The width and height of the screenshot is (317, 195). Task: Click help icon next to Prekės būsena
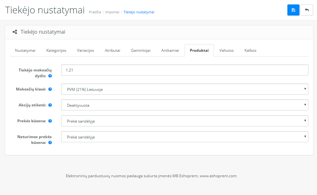pos(50,121)
